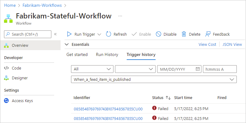Open the JSON View link
Viewport: 246px width, 123px height.
(232, 44)
